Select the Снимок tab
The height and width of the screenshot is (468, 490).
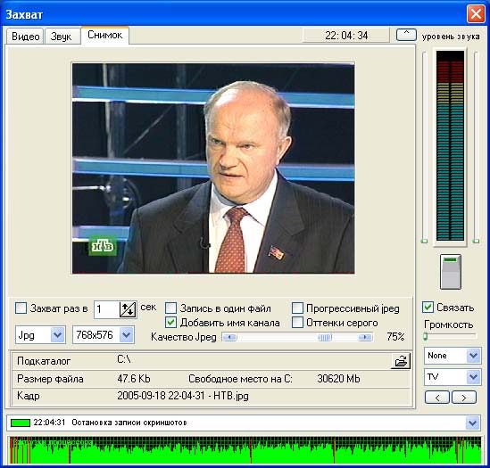coord(105,35)
